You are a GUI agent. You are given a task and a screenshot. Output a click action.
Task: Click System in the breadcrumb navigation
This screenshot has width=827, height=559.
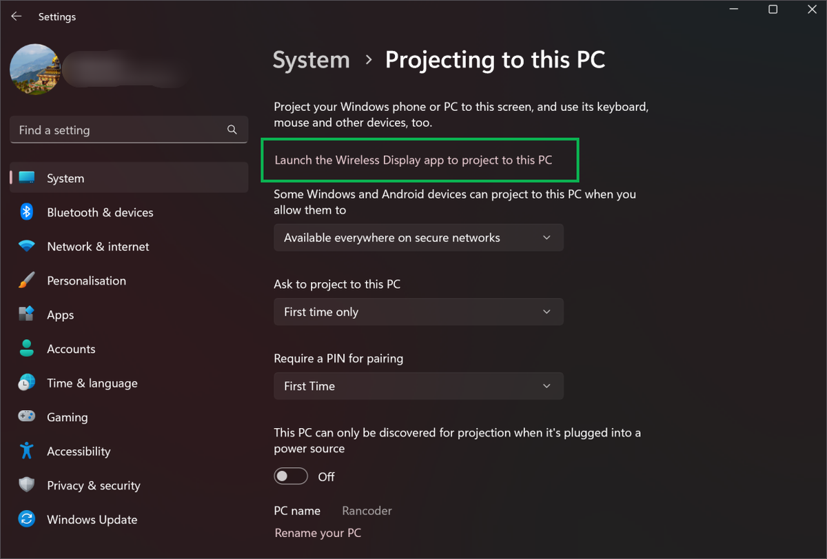(311, 60)
